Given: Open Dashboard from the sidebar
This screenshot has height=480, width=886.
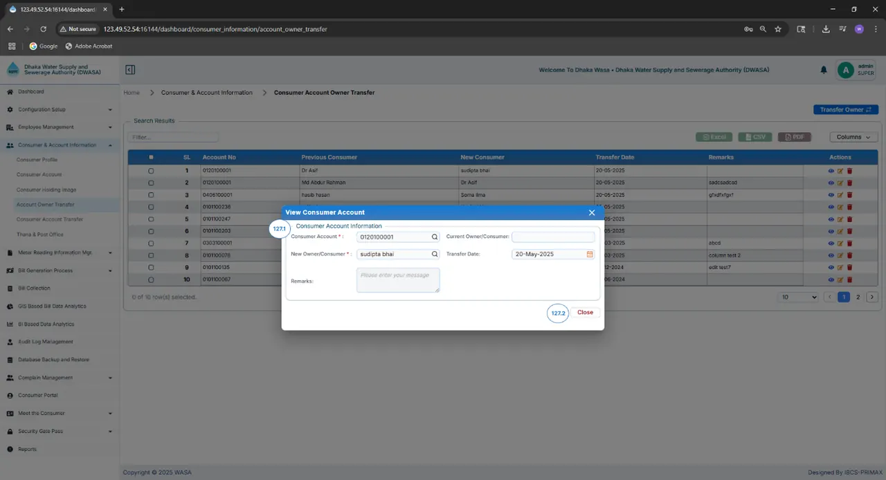Looking at the screenshot, I should tap(31, 91).
